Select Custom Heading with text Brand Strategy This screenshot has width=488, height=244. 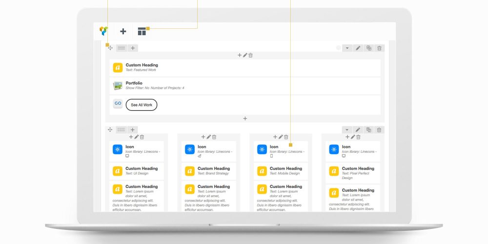coord(209,171)
